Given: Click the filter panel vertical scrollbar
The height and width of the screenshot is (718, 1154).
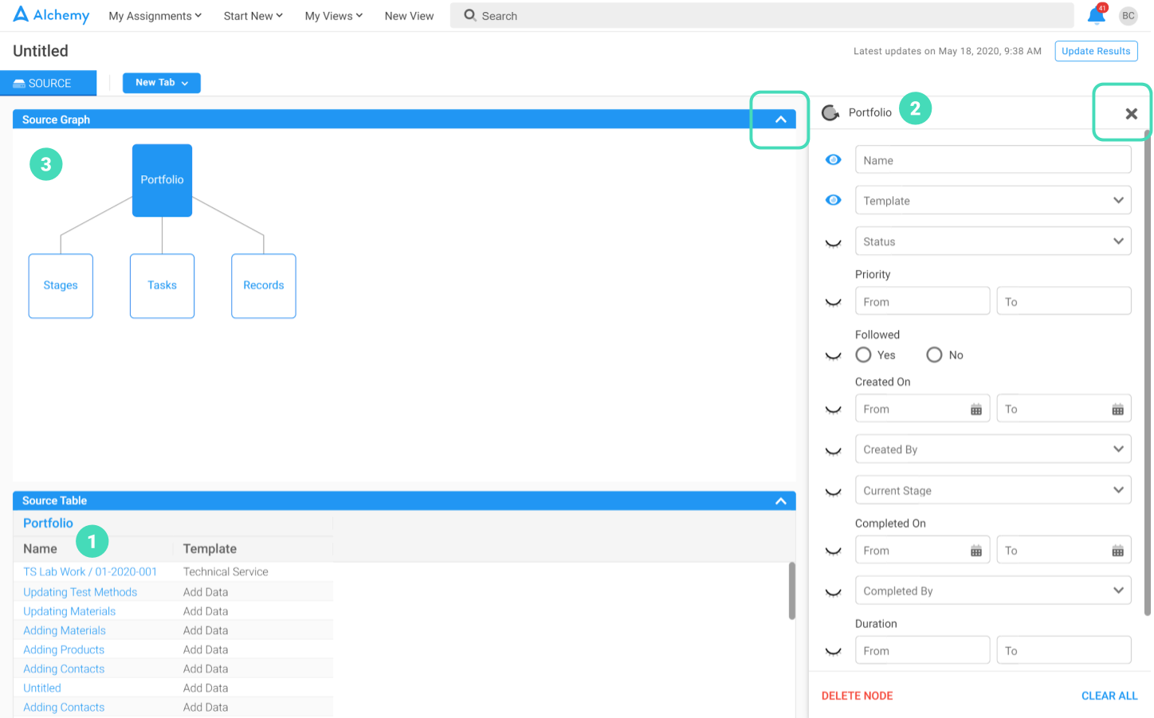Looking at the screenshot, I should pyautogui.click(x=1148, y=373).
